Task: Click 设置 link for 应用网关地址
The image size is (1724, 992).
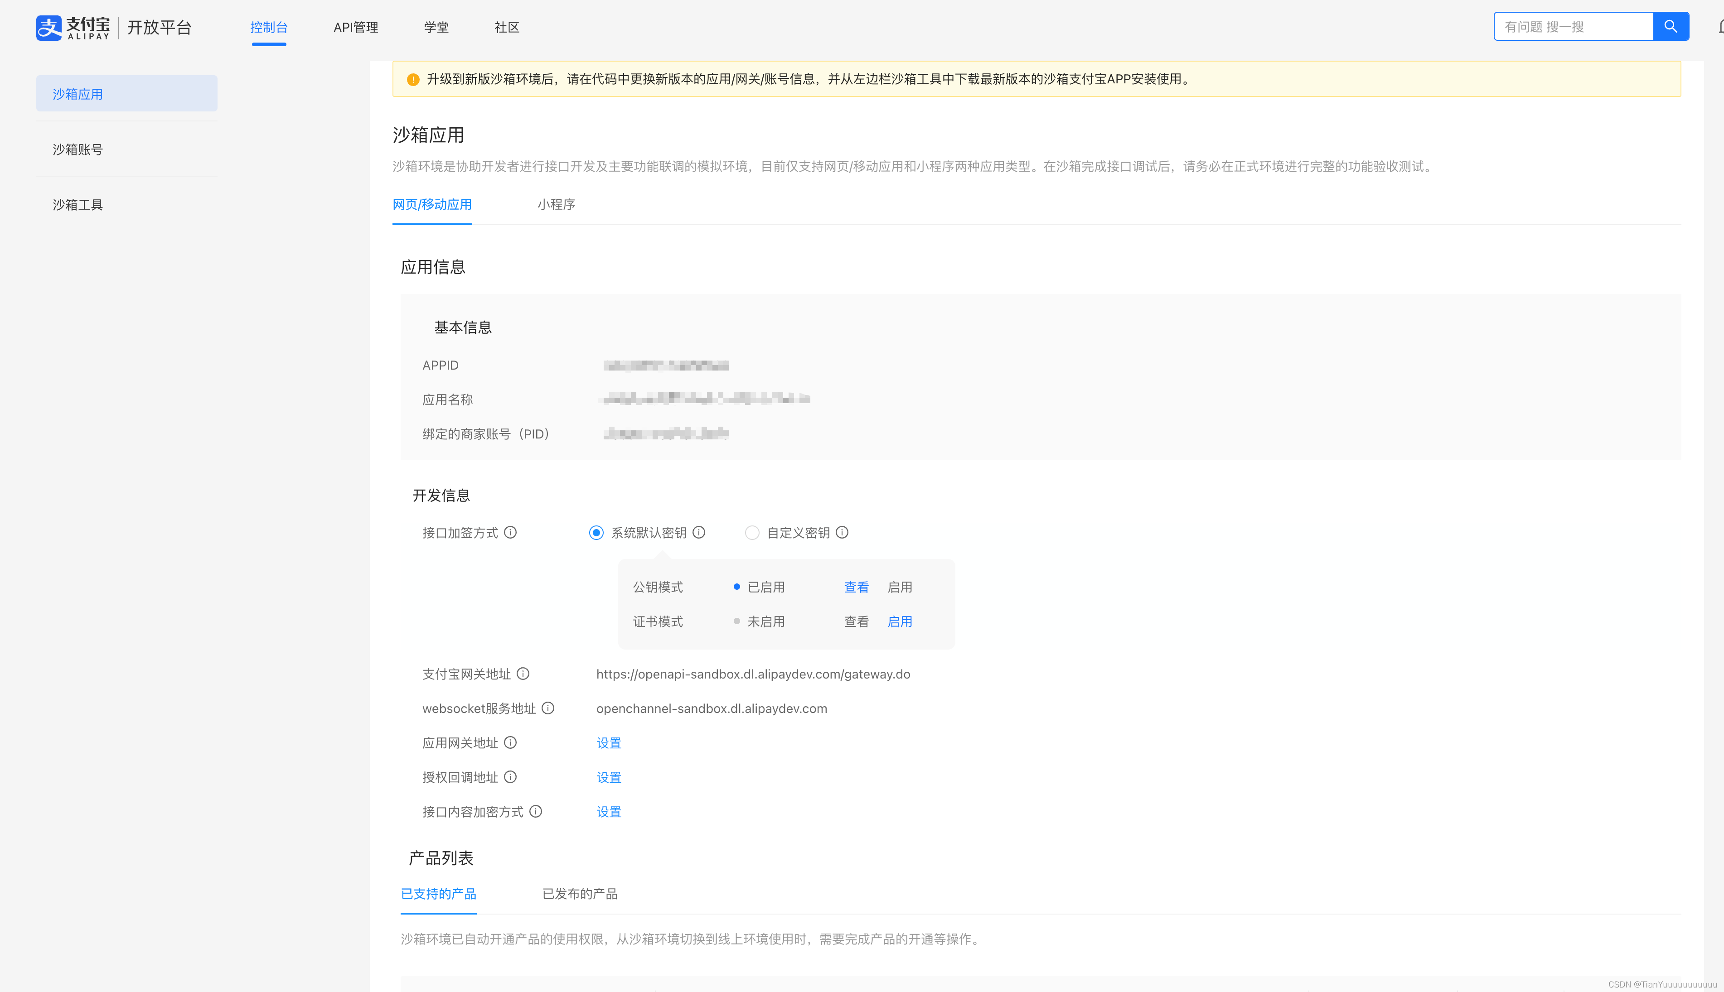Action: (x=609, y=742)
